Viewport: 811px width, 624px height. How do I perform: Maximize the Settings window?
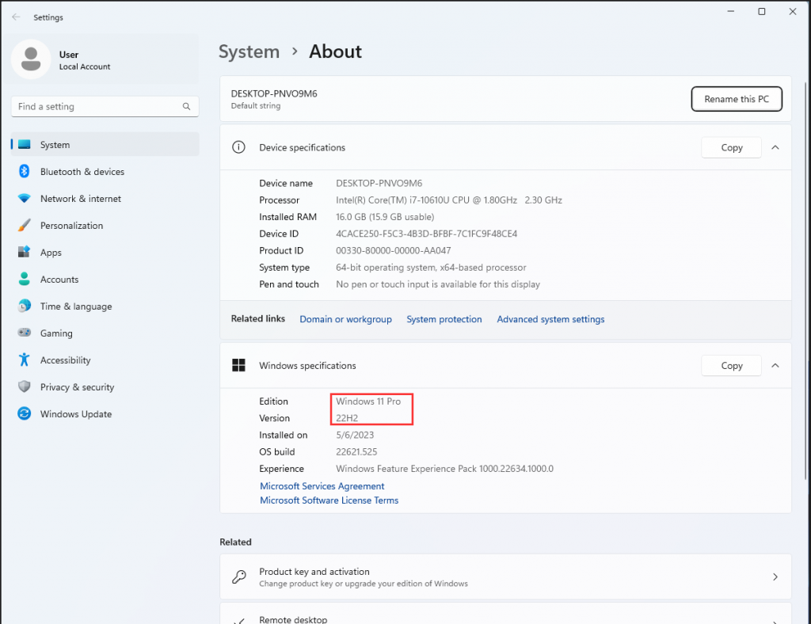coord(761,11)
